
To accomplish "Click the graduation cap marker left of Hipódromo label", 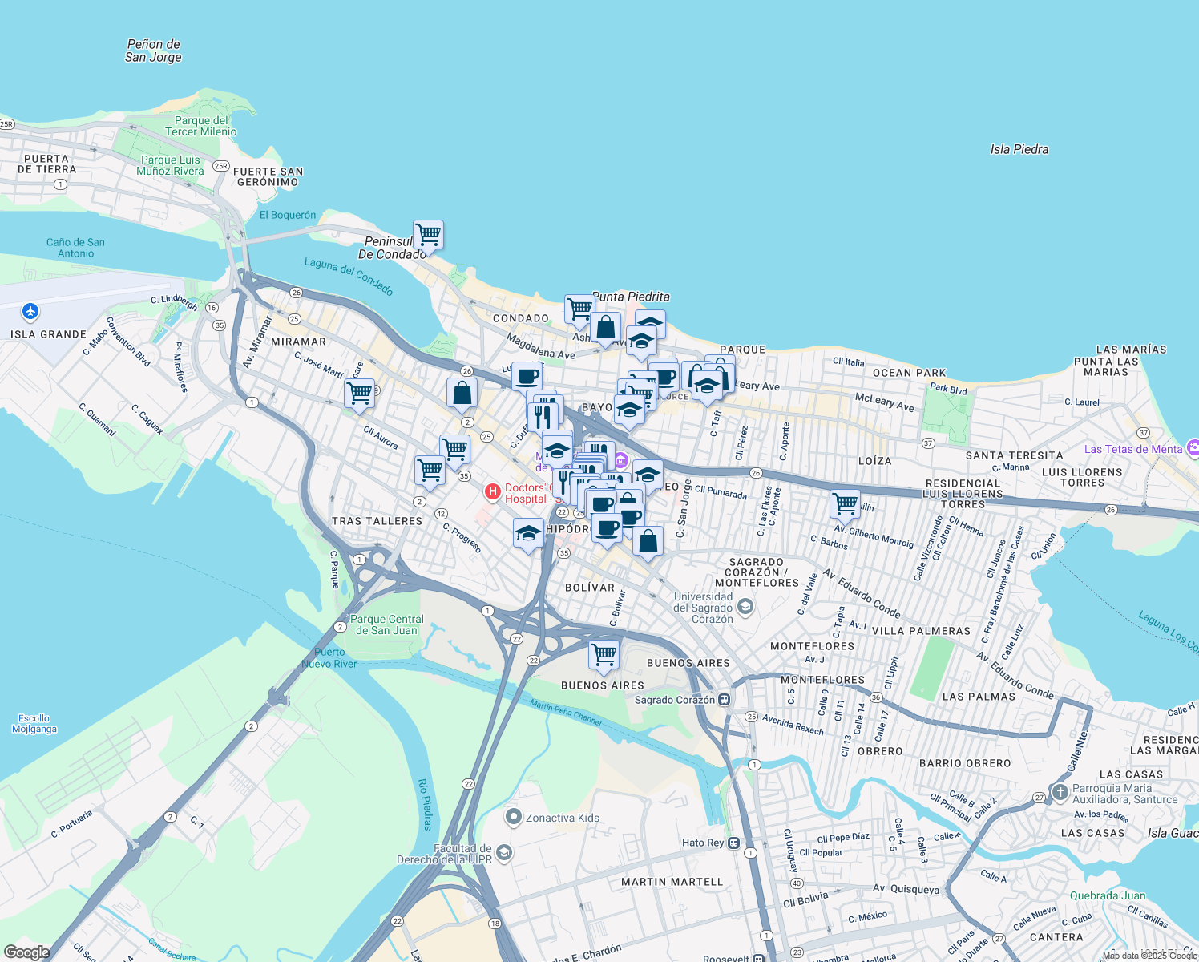I will (x=529, y=534).
